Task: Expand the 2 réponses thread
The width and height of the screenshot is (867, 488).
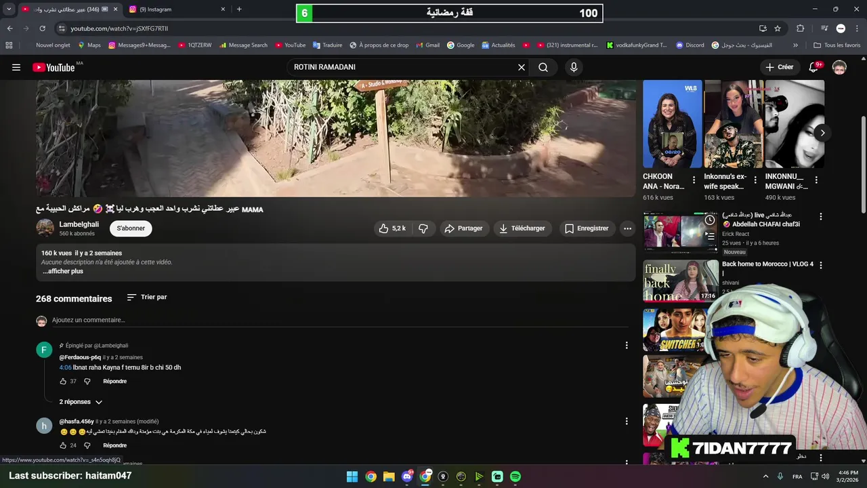Action: tap(81, 402)
